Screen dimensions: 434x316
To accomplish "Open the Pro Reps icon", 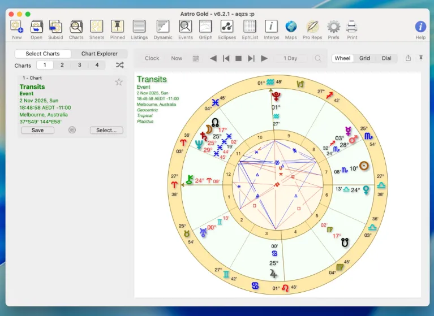I will point(312,27).
